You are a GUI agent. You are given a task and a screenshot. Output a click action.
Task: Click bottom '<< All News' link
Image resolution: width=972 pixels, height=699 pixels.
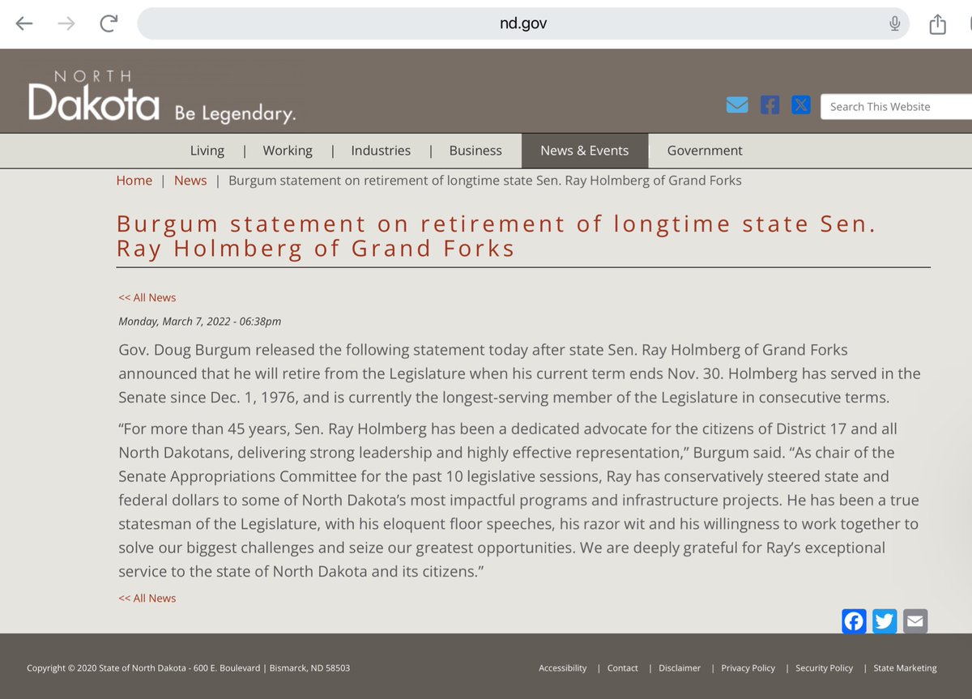(x=147, y=598)
